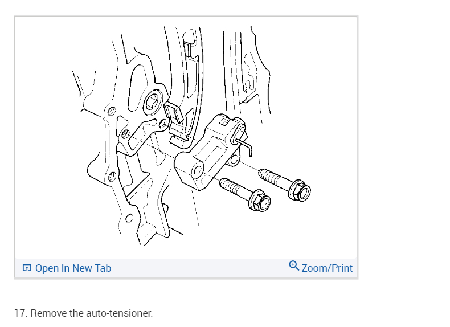Click the Open In New Tab icon
This screenshot has width=450, height=327.
27,268
